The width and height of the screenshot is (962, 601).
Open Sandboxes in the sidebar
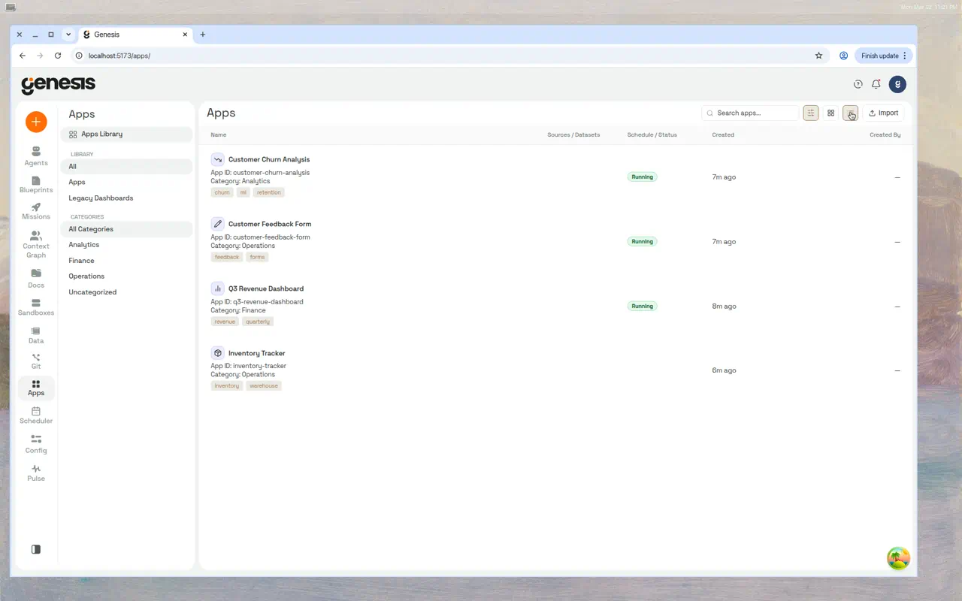tap(36, 307)
